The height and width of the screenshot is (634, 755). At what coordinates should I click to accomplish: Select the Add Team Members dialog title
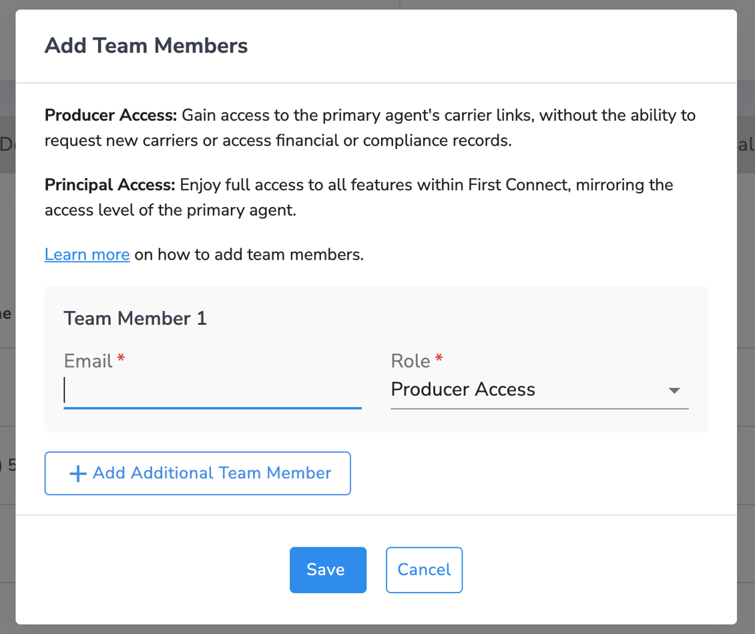coord(146,45)
